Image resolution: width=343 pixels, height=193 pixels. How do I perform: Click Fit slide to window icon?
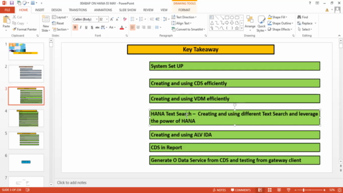click(x=339, y=190)
